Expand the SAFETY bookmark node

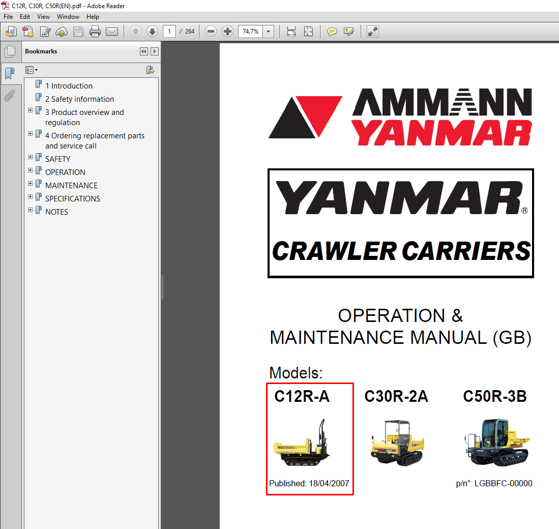coord(31,157)
